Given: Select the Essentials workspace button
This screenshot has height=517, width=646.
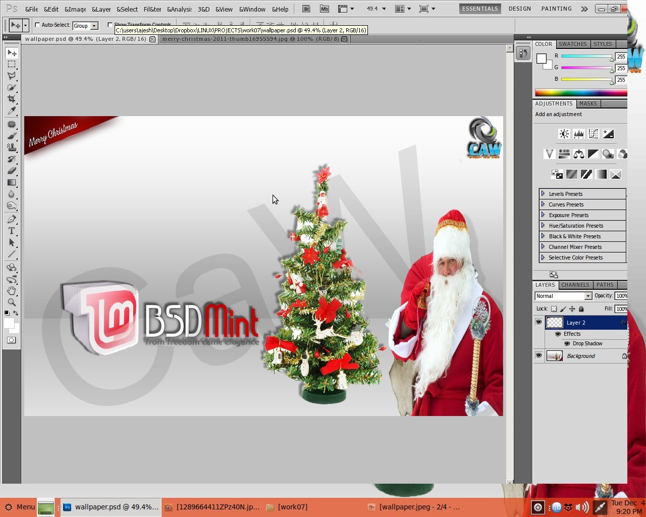Looking at the screenshot, I should [x=480, y=9].
